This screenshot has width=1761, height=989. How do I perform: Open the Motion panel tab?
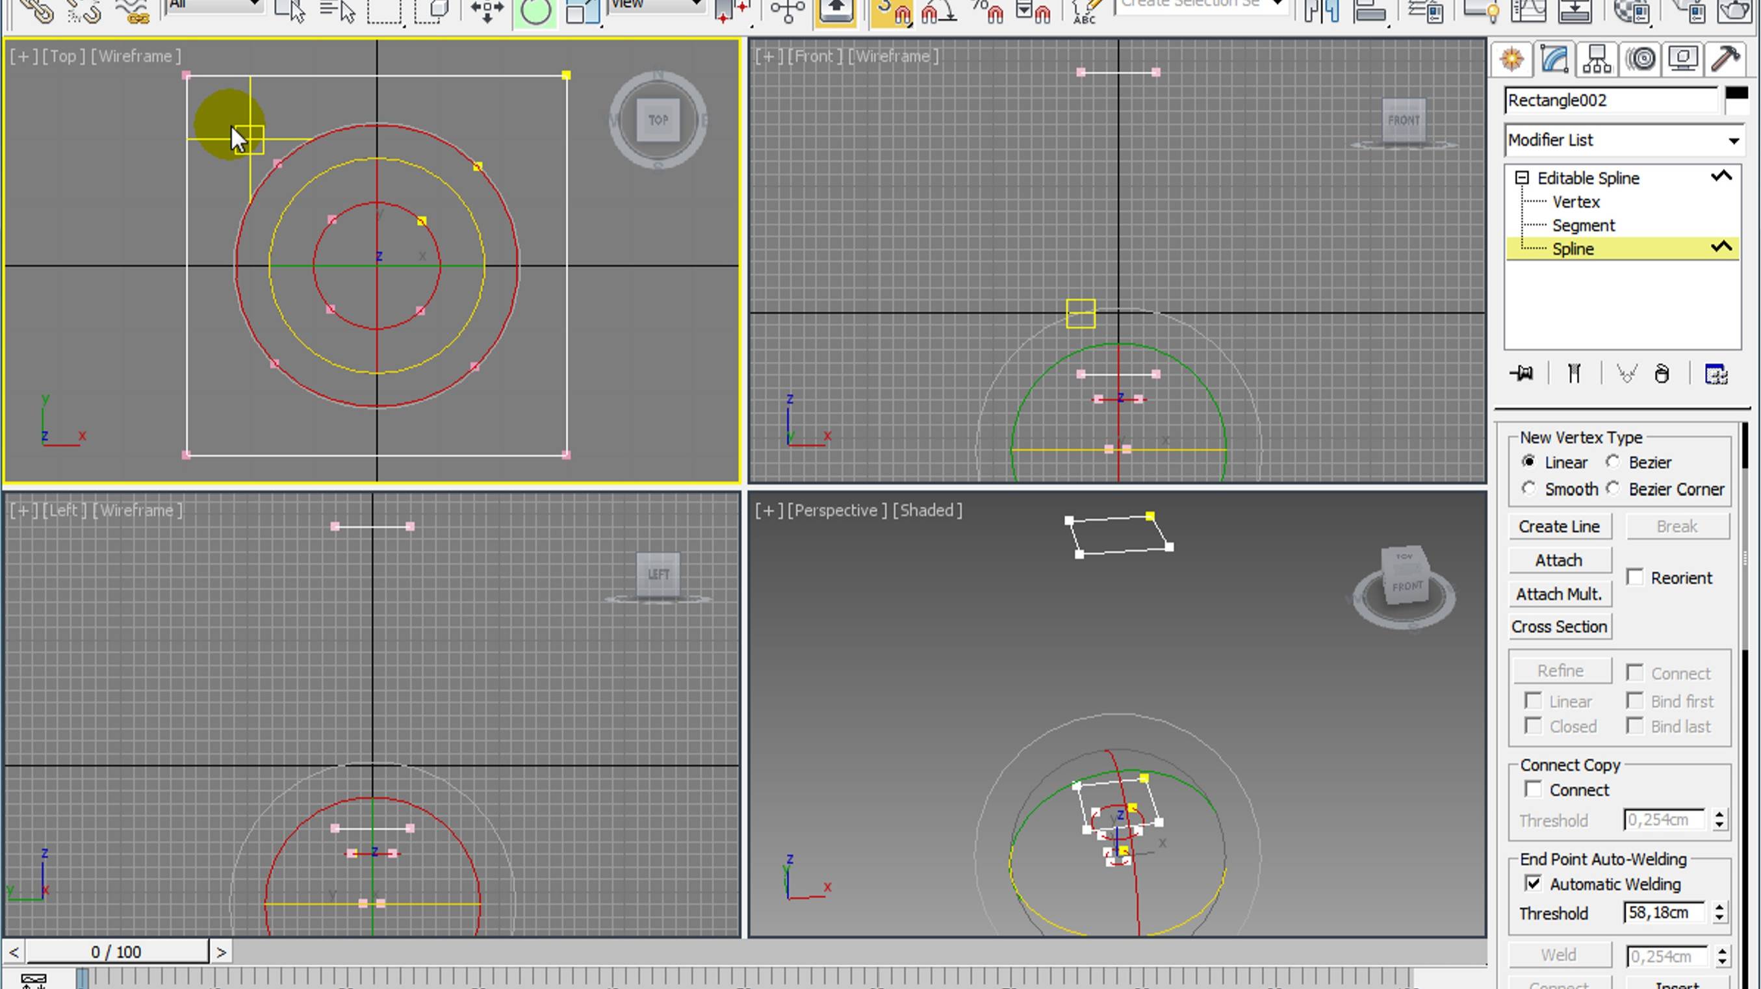tap(1643, 58)
